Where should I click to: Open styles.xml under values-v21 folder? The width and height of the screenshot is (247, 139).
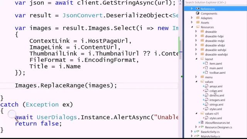[216, 119]
